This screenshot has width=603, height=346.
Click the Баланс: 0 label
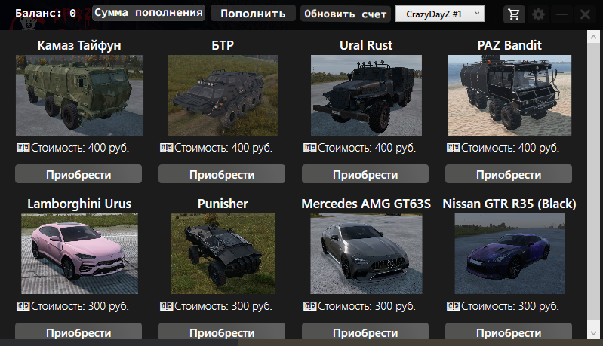click(x=45, y=13)
